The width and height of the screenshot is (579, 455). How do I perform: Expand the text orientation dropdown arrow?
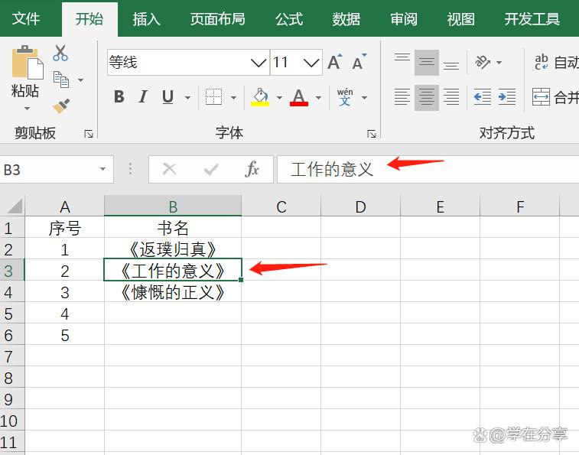499,63
